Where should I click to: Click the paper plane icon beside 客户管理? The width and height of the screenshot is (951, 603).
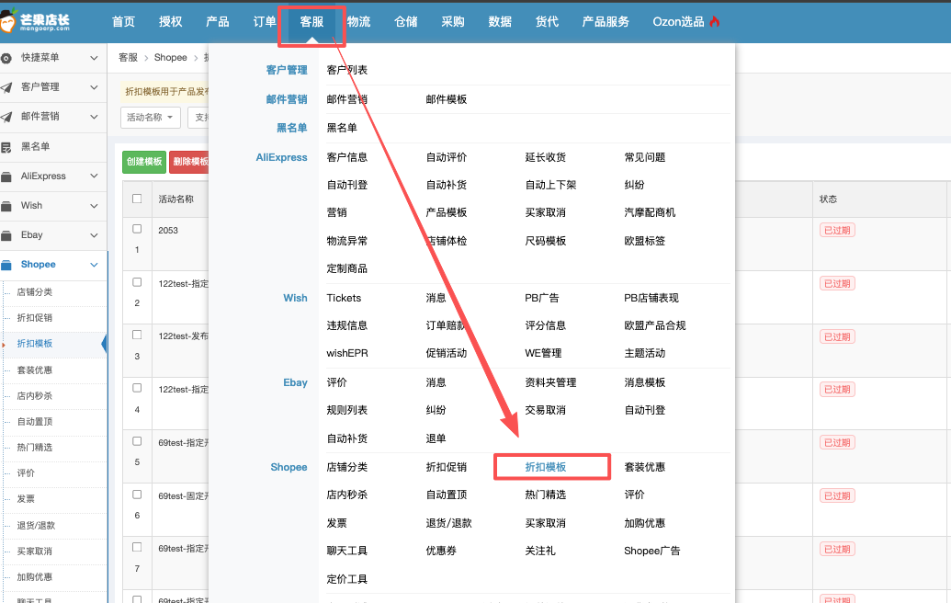point(6,87)
